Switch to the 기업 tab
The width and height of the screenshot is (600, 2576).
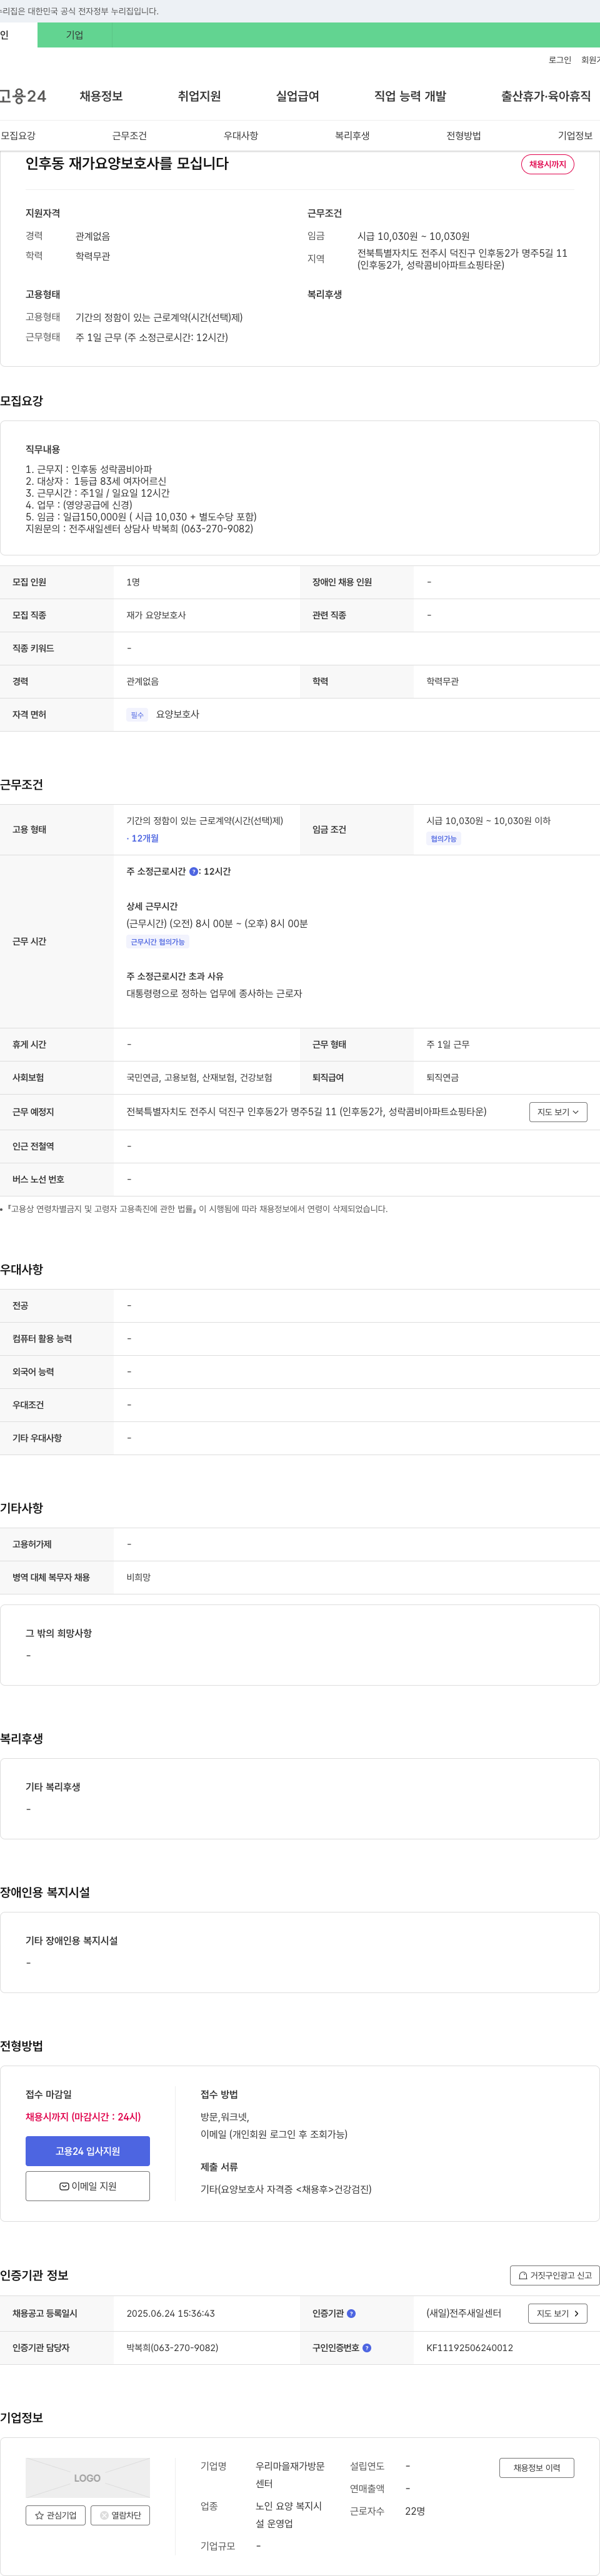pyautogui.click(x=75, y=35)
